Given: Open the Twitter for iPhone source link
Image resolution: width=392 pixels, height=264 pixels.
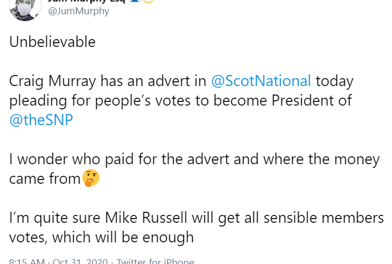Looking at the screenshot, I should click(x=155, y=262).
